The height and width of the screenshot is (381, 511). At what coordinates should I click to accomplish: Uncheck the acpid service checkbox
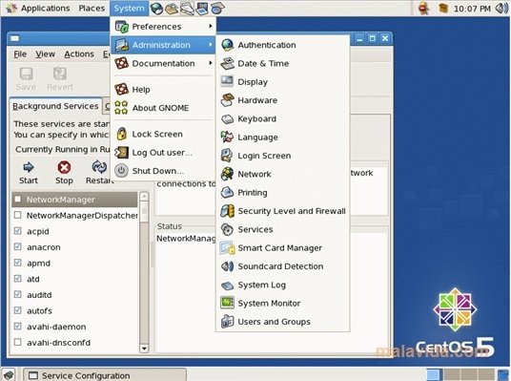tap(17, 231)
